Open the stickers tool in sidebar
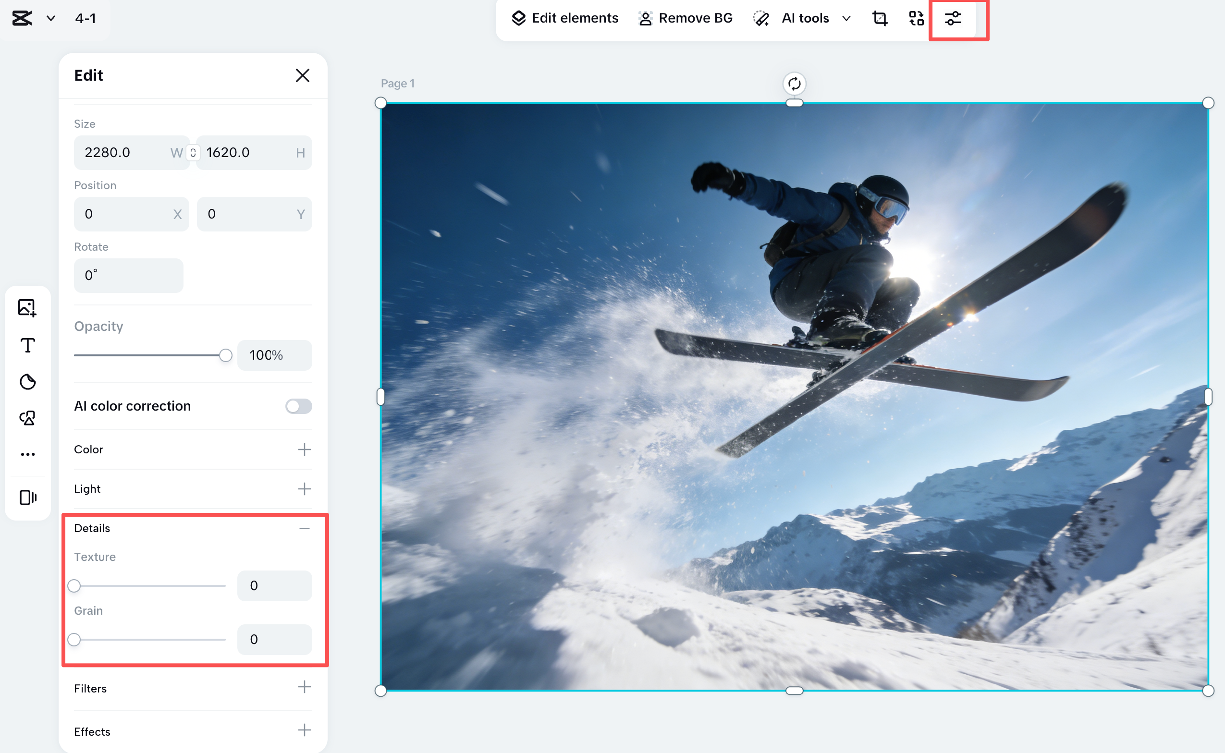Viewport: 1225px width, 753px height. [x=28, y=382]
